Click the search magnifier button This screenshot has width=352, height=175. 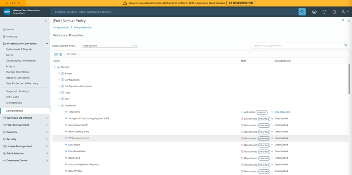tap(302, 12)
